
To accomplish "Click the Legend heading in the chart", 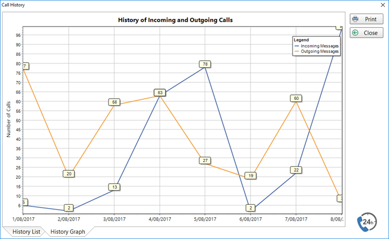I will pyautogui.click(x=301, y=40).
